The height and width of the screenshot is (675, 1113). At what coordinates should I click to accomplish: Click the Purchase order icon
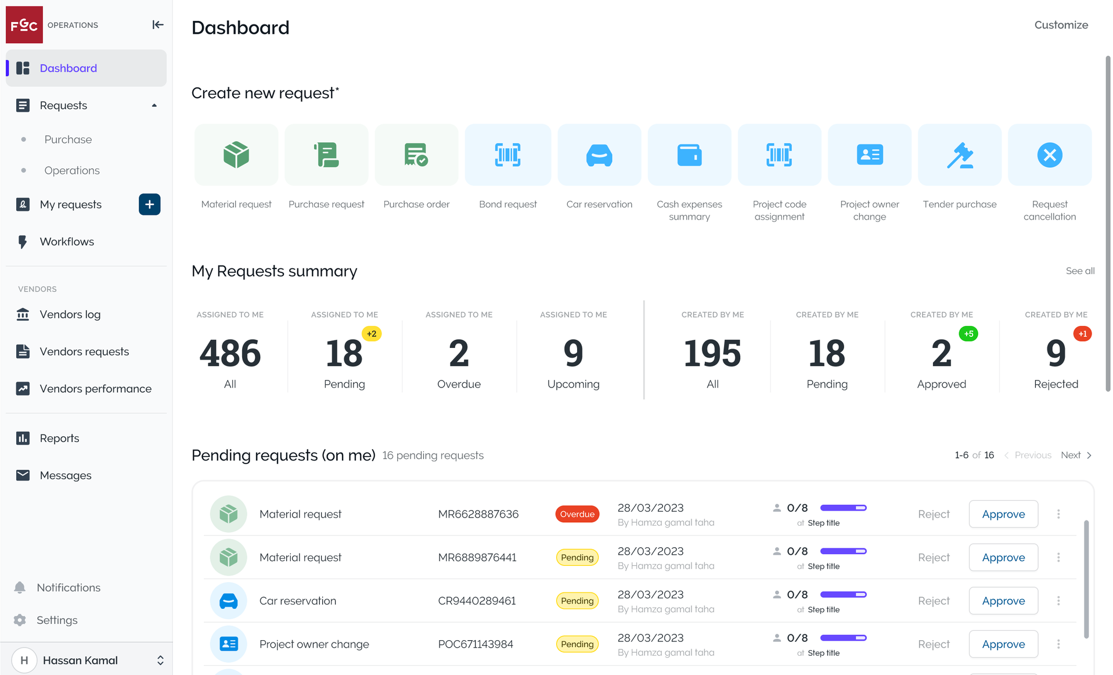point(416,155)
